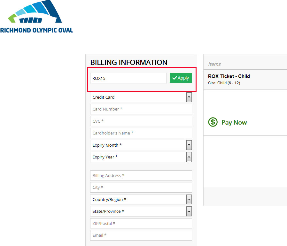Screen dimensions: 287x246
Task: Select the 'ROX Ticket - Child' item text
Action: [229, 76]
